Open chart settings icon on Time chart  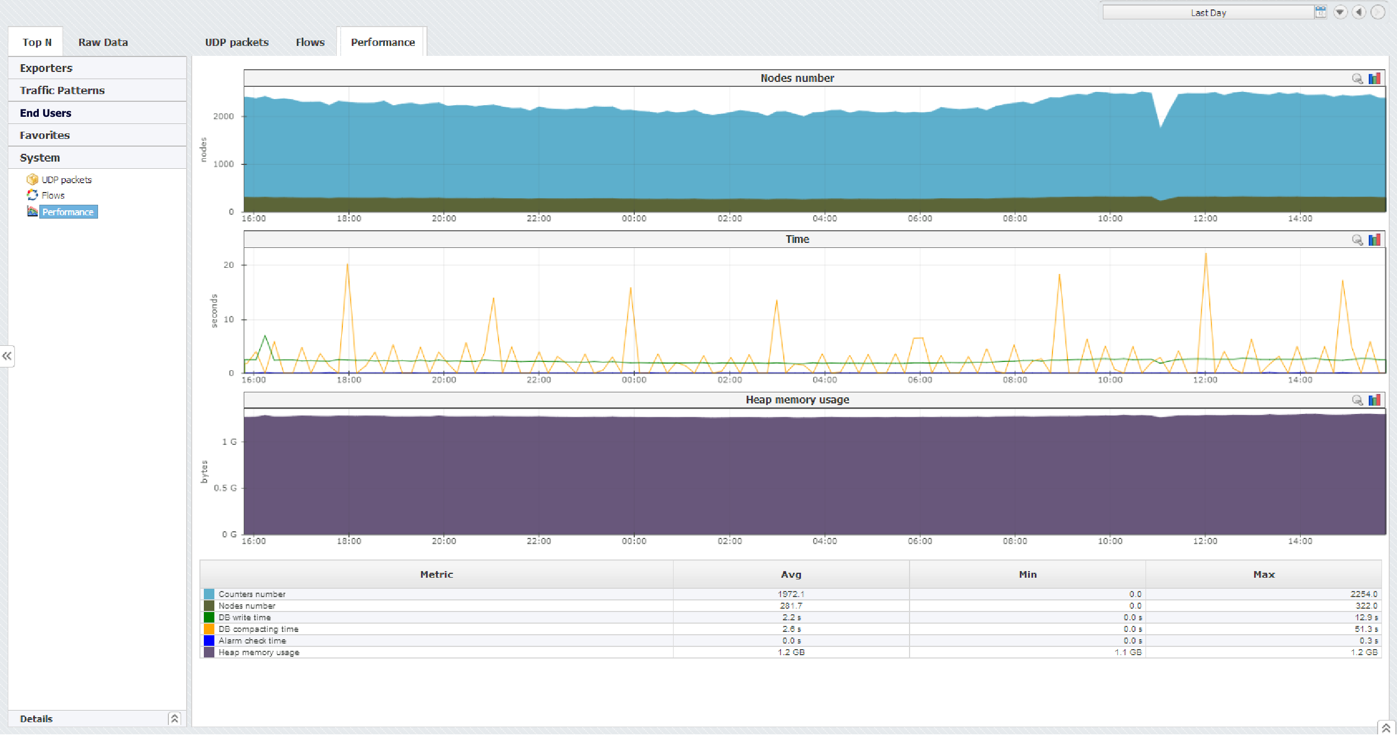point(1374,240)
